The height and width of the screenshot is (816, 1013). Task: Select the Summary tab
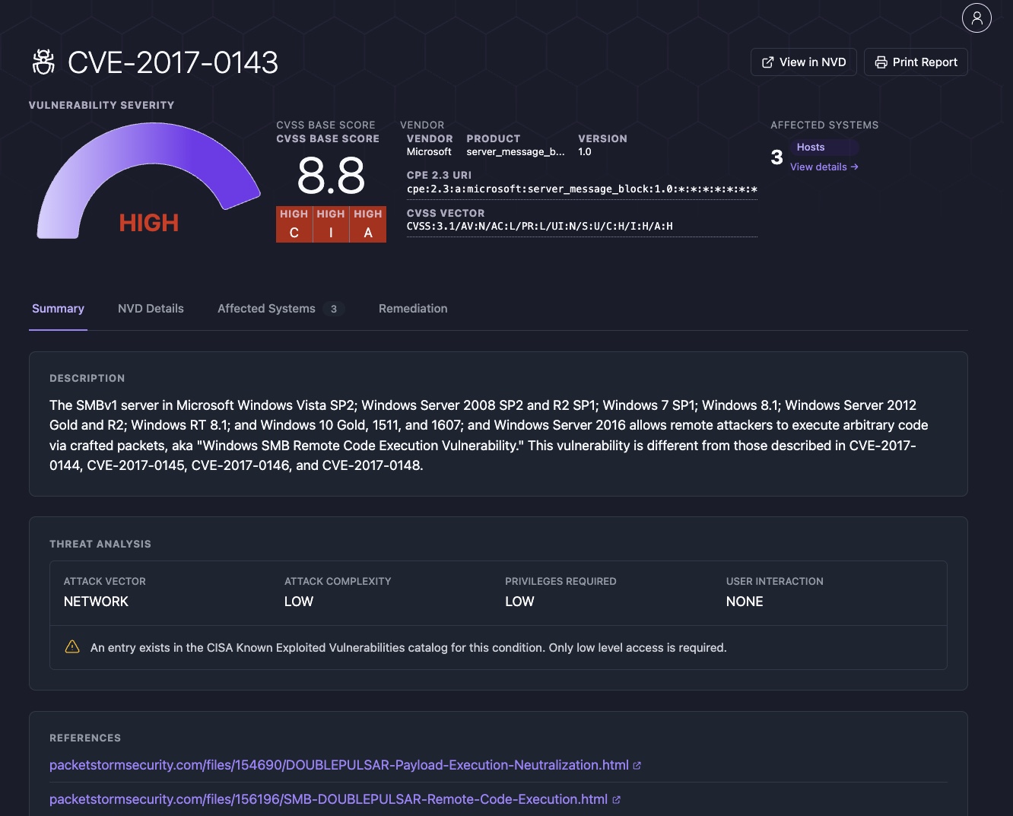point(58,308)
